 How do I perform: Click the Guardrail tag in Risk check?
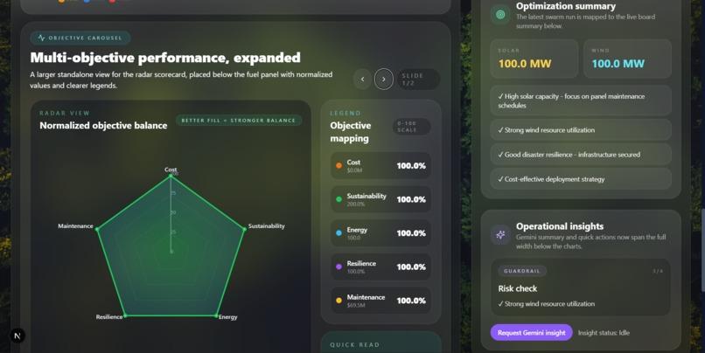click(x=522, y=271)
